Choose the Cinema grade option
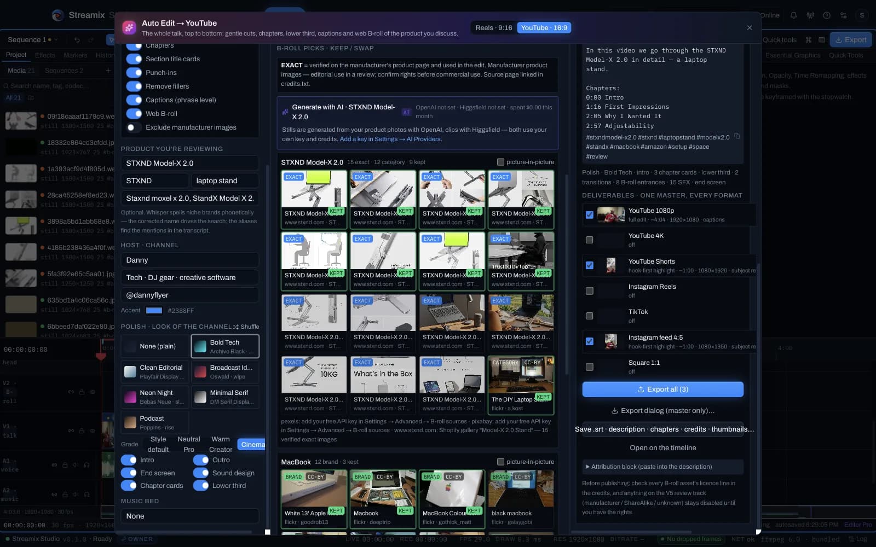Viewport: 876px width, 547px height. coord(252,444)
